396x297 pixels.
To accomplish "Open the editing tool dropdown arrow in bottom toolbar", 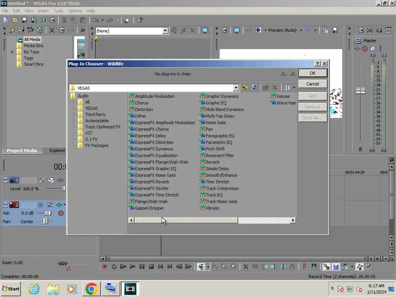I will 208,266.
